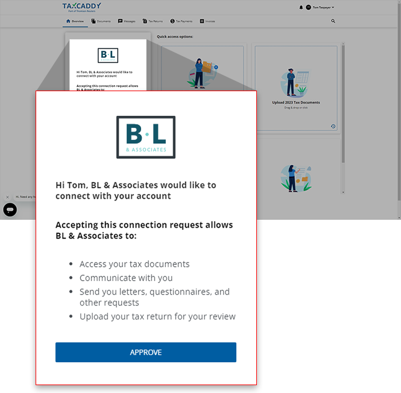The height and width of the screenshot is (393, 401).
Task: Click 'Drag & drop or click' text
Action: (296, 107)
